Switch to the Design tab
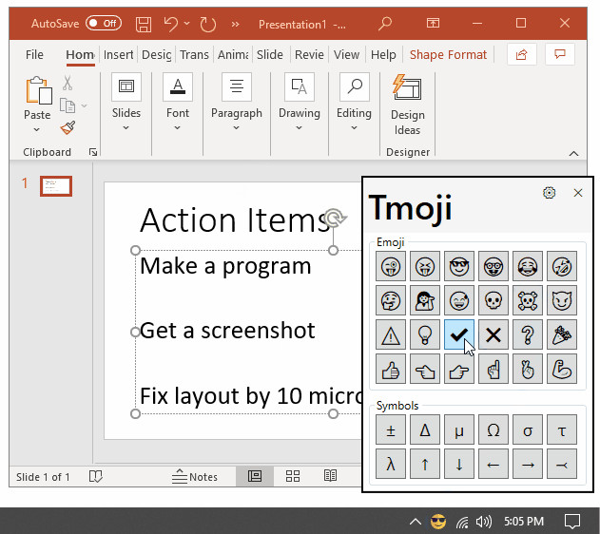The height and width of the screenshot is (534, 600). [156, 55]
